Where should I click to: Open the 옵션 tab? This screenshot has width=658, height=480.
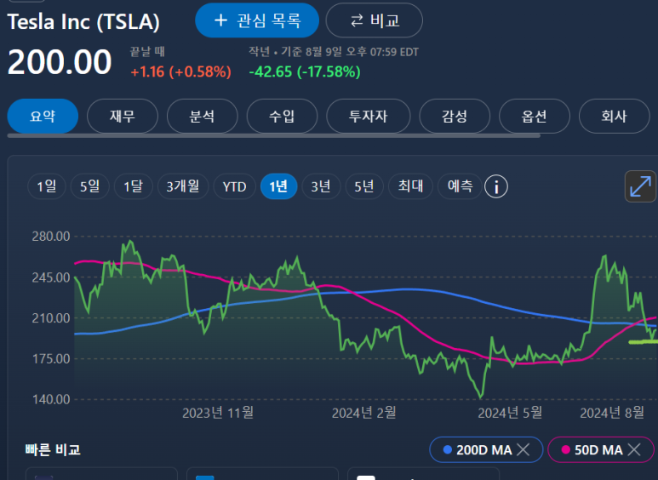point(535,116)
